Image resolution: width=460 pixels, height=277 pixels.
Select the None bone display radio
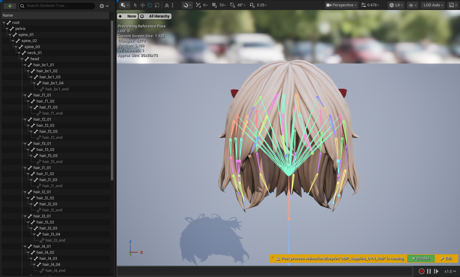click(x=127, y=16)
